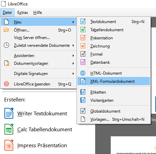Click the orange Zeichnung drawing icon
156x154 pixels.
[x=83, y=46]
